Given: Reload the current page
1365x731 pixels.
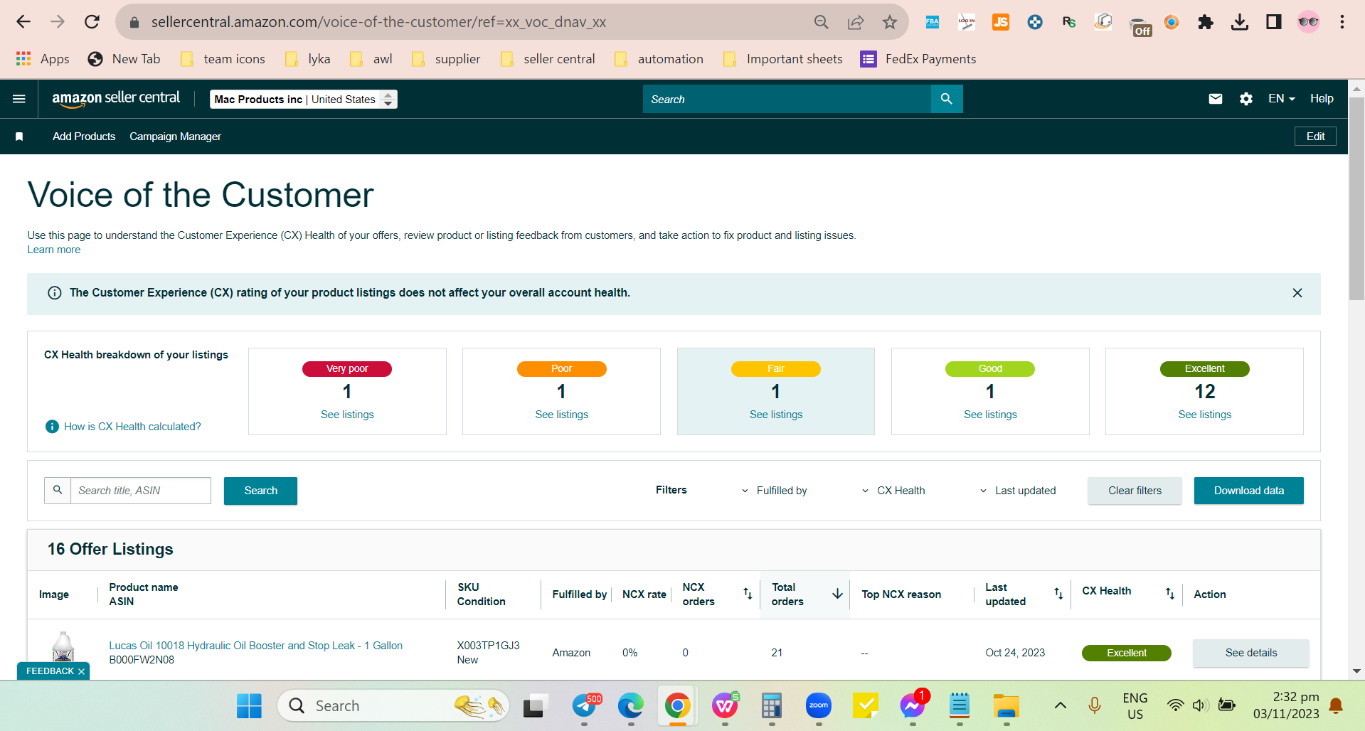Looking at the screenshot, I should tap(92, 22).
